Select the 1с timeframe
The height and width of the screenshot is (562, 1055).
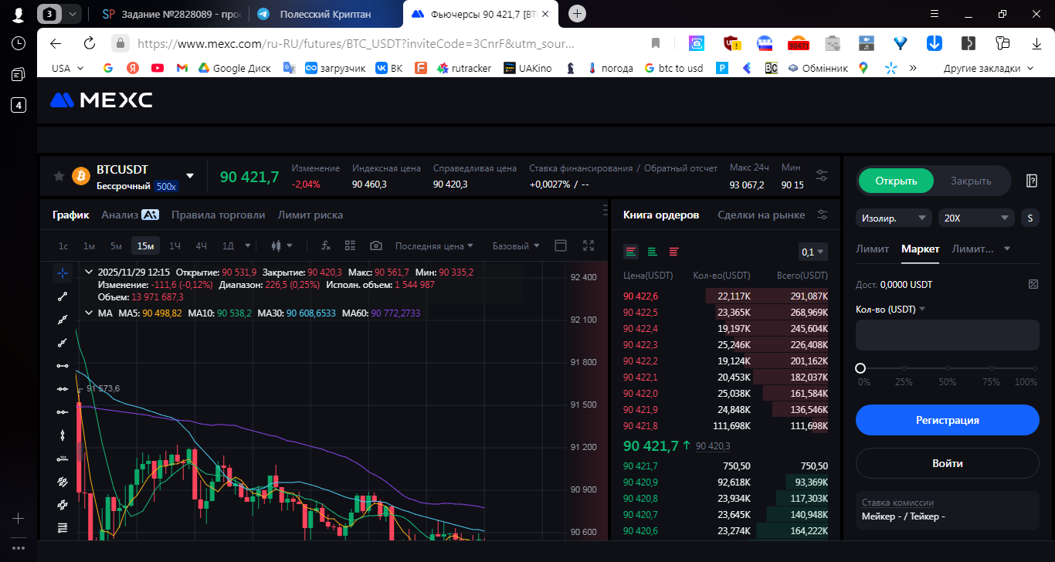pos(63,245)
